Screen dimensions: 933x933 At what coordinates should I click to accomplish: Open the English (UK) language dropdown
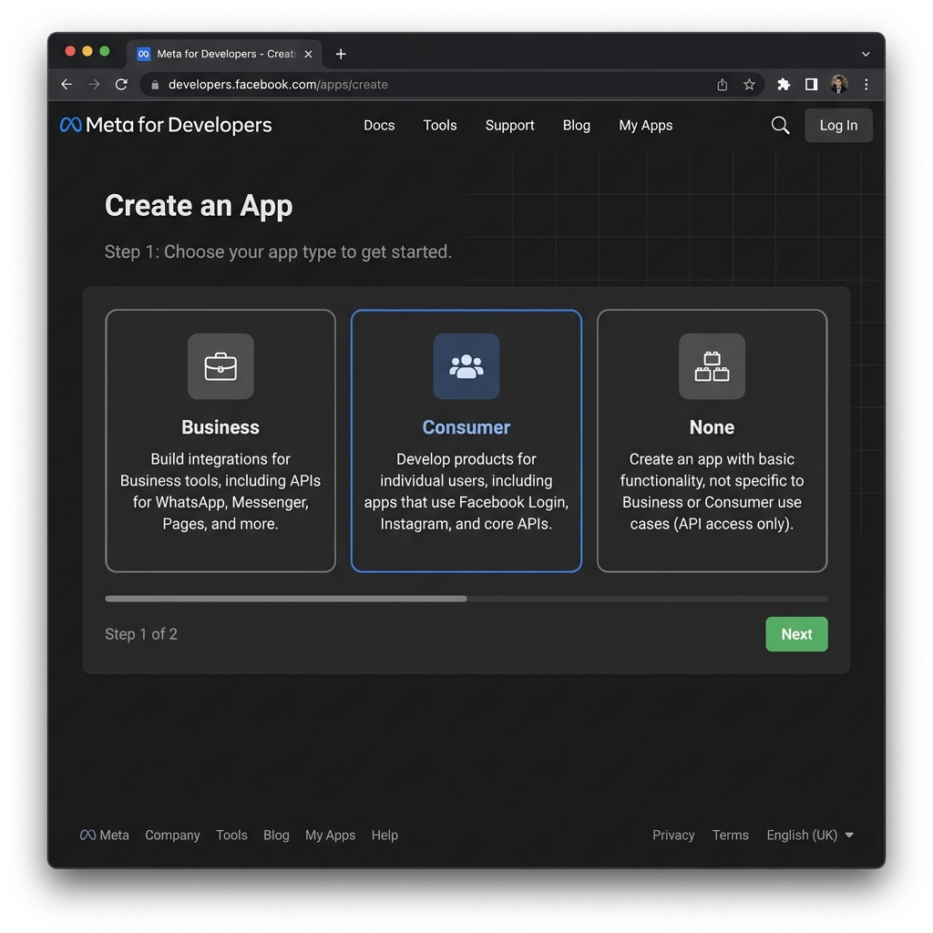tap(809, 835)
